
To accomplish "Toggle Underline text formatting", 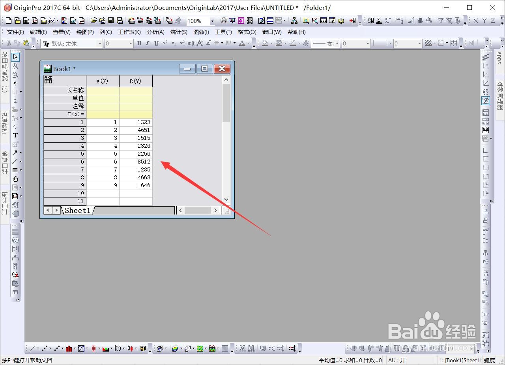I will 156,43.
